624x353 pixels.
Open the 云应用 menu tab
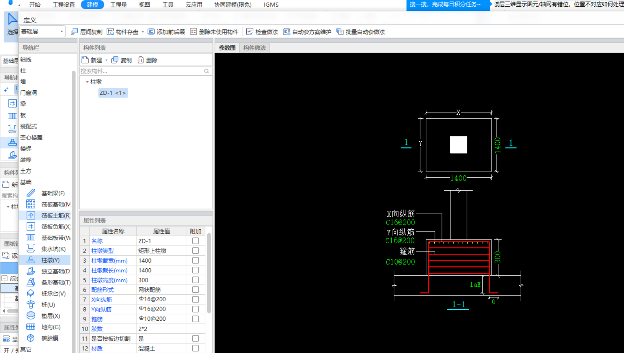[194, 4]
